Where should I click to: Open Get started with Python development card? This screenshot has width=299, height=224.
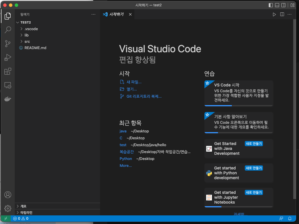click(238, 173)
